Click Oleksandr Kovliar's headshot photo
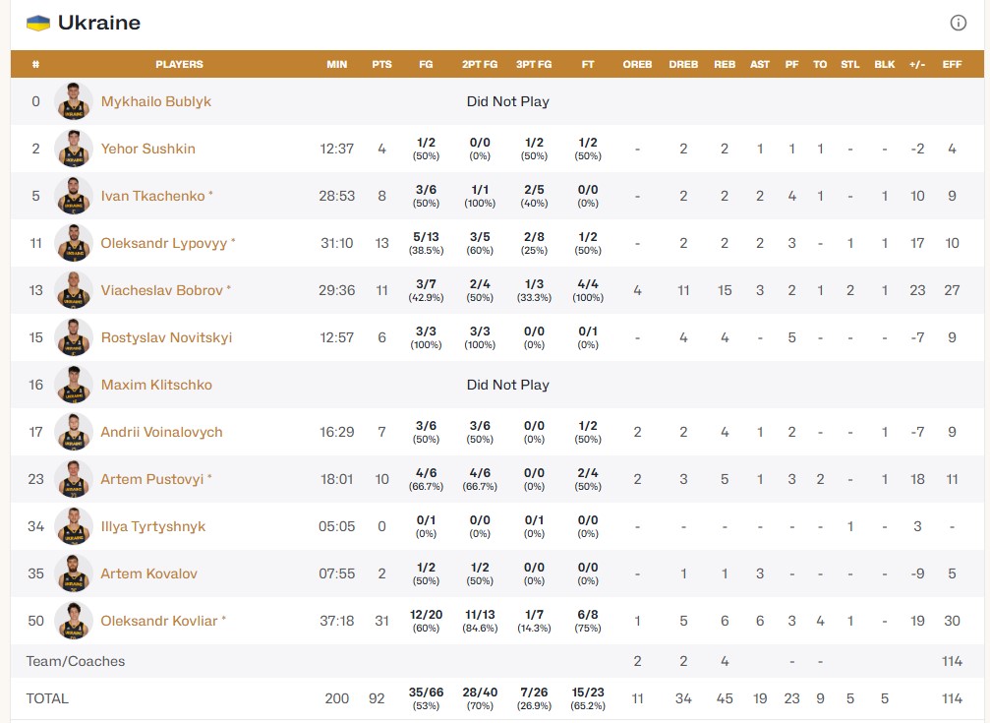This screenshot has width=990, height=723. pos(74,621)
